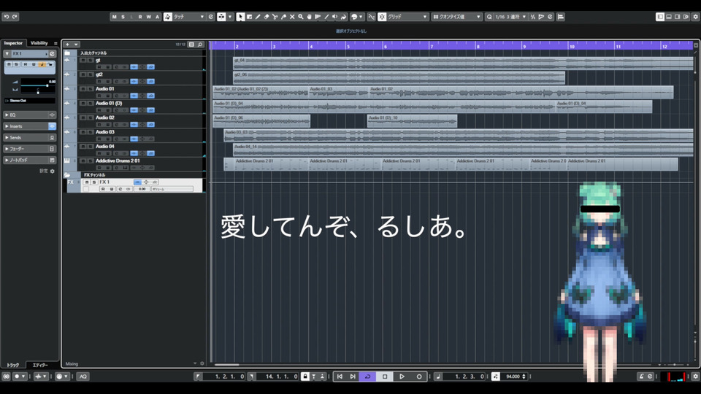
Task: Toggle Auto-Scroll button
Action: [x=221, y=17]
